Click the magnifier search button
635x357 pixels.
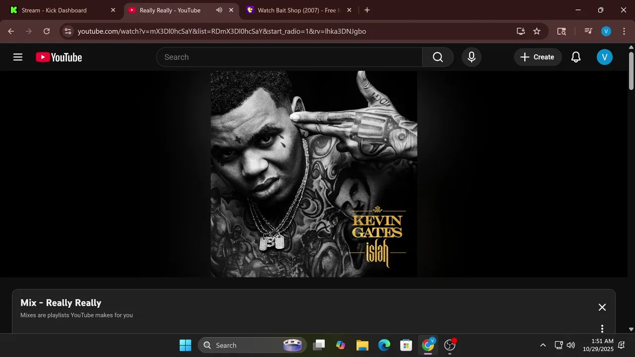438,57
